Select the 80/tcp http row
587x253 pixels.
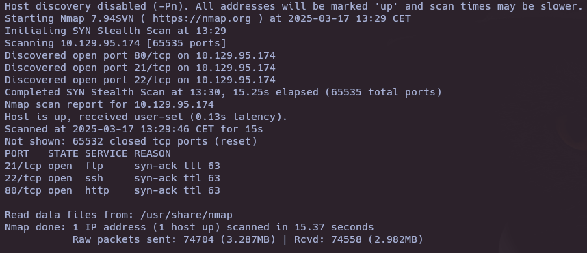112,190
